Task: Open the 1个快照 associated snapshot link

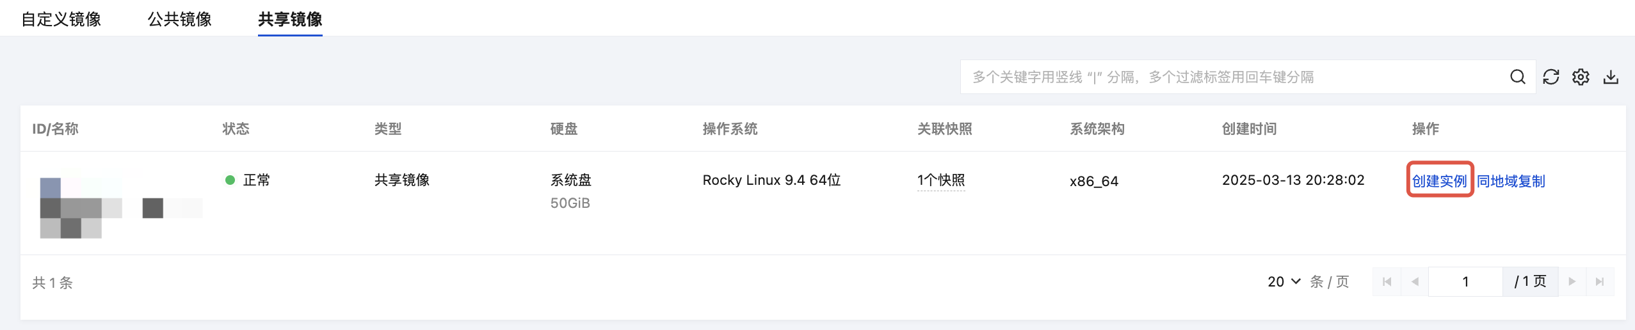Action: point(941,180)
